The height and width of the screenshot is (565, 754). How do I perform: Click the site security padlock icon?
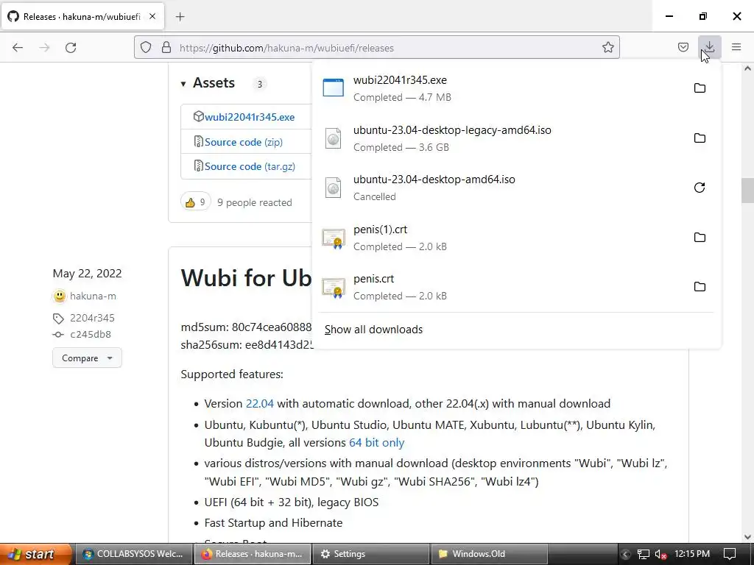(166, 47)
